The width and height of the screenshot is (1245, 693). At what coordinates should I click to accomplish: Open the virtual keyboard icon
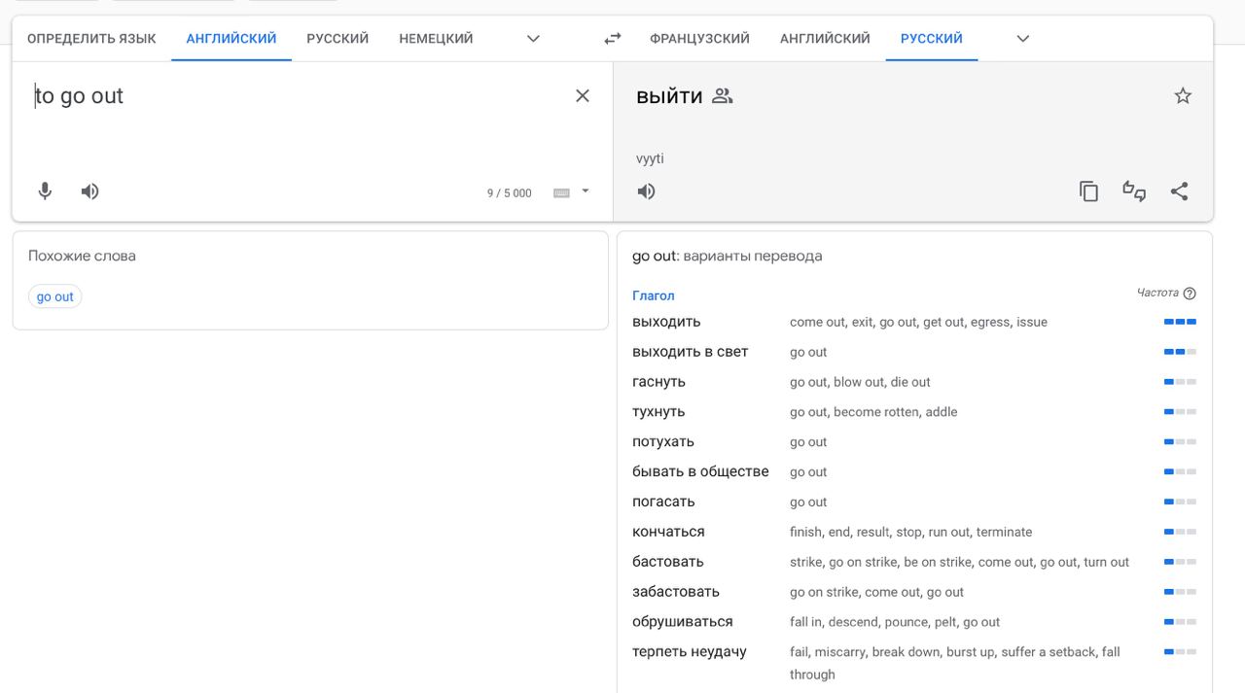tap(561, 192)
